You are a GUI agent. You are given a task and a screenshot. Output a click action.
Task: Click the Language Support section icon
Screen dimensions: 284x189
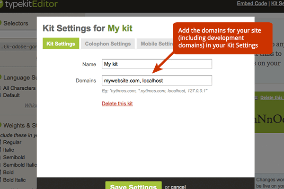click(1, 77)
